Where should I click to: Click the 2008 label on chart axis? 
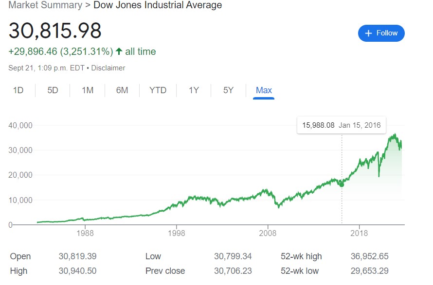point(268,233)
